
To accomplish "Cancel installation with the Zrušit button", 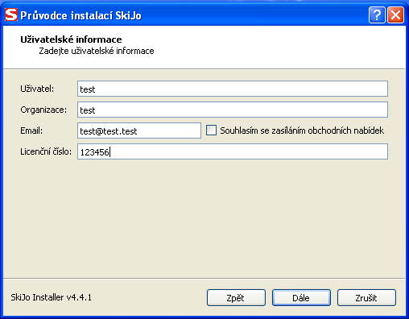I will (x=366, y=297).
